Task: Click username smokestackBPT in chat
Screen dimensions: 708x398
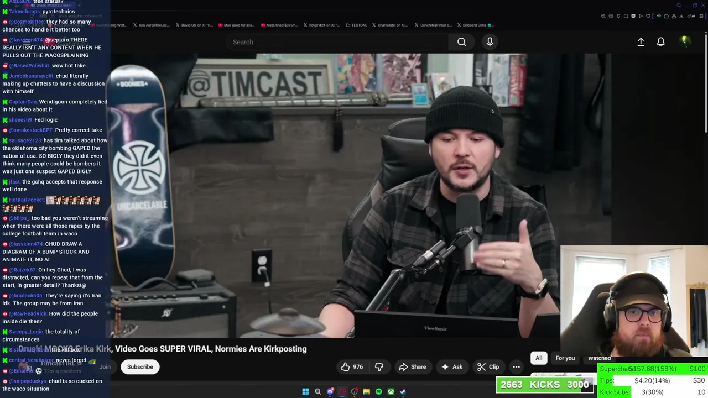Action: (30, 130)
